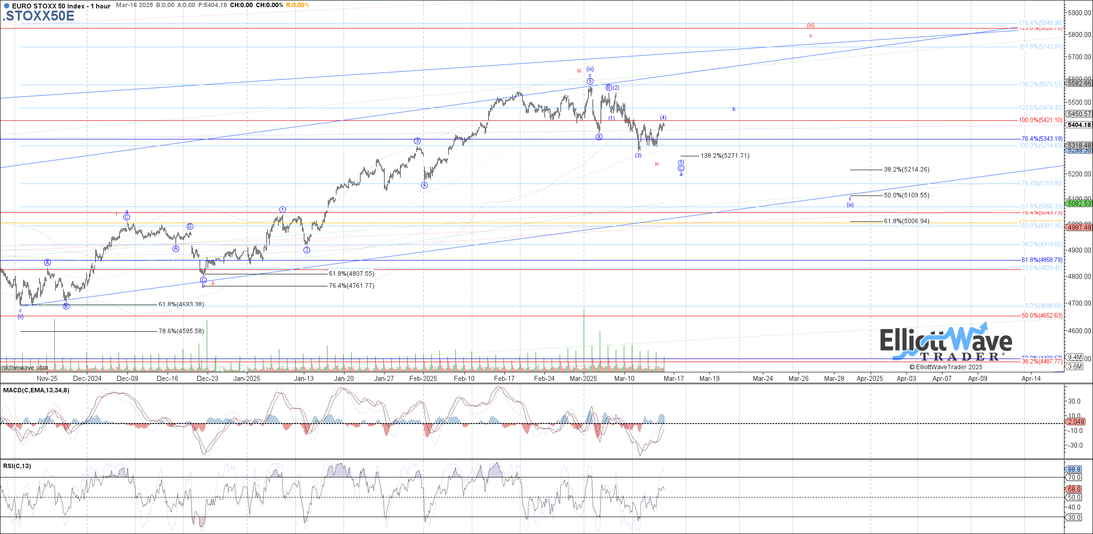1093x534 pixels.
Task: Select the green 5082.53 price axis tag
Action: coord(1079,204)
